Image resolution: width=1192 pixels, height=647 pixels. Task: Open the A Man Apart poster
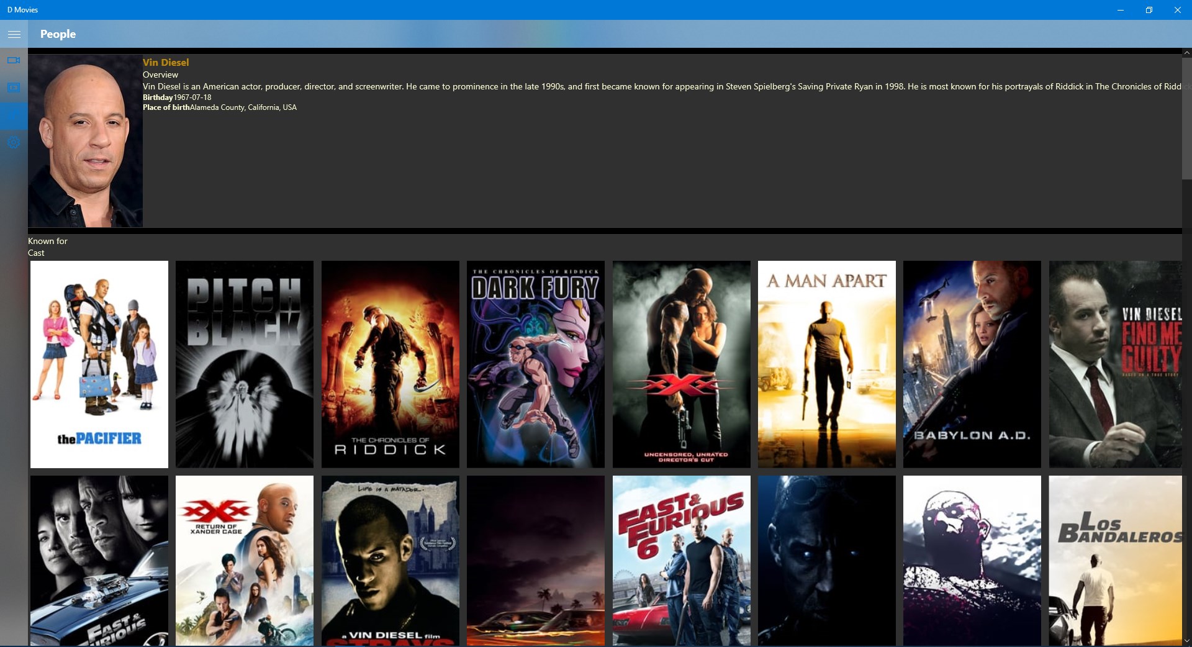(826, 364)
